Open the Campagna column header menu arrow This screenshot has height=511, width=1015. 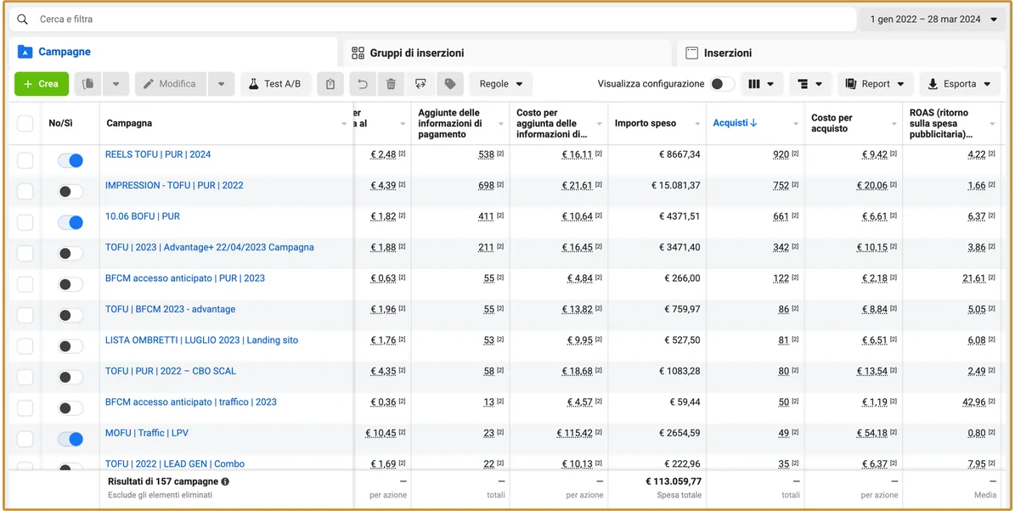[344, 124]
